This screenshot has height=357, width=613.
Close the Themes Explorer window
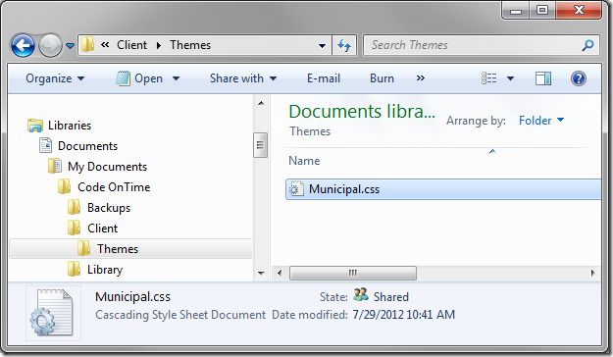(579, 11)
